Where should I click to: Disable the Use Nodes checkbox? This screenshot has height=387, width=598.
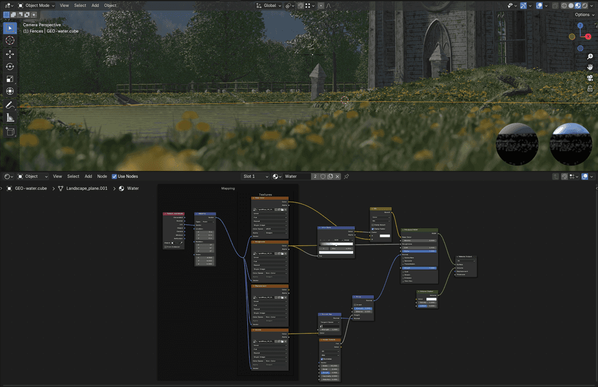114,176
